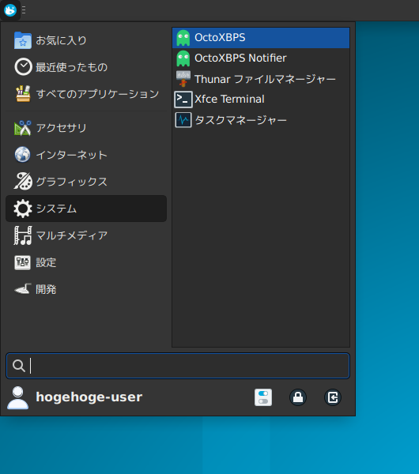Select the システム category
The image size is (419, 474).
(86, 209)
